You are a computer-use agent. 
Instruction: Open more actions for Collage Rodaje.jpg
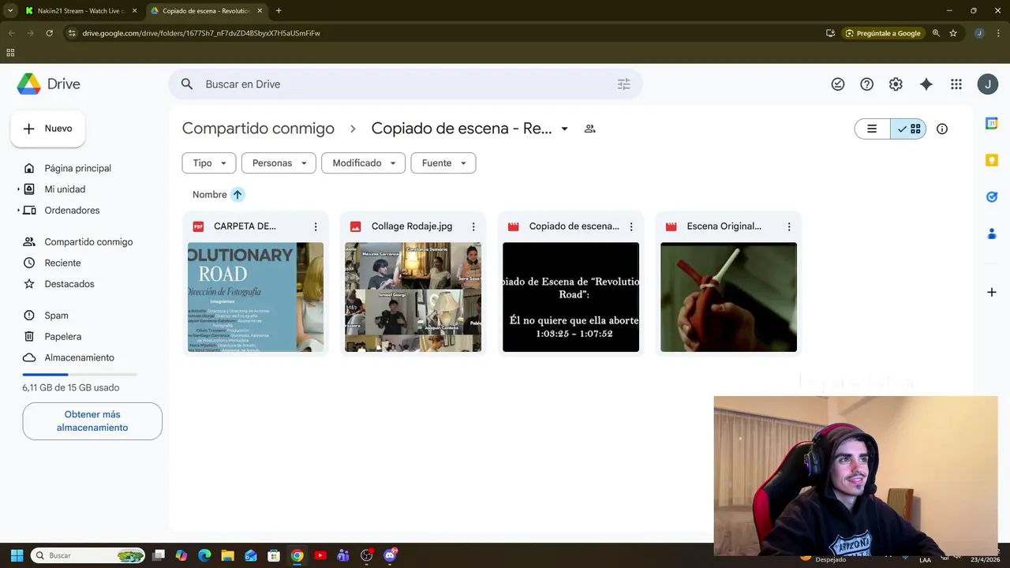click(x=473, y=226)
